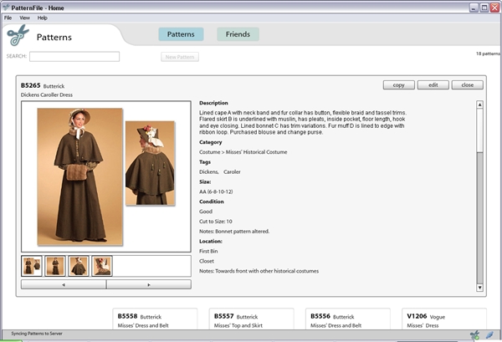Close the B5265 pattern detail panel

(468, 85)
